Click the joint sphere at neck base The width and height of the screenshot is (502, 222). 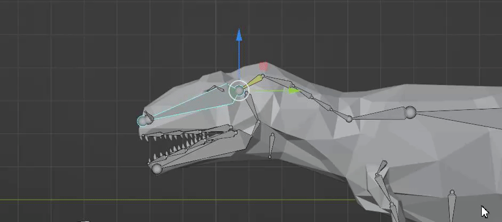(349, 120)
